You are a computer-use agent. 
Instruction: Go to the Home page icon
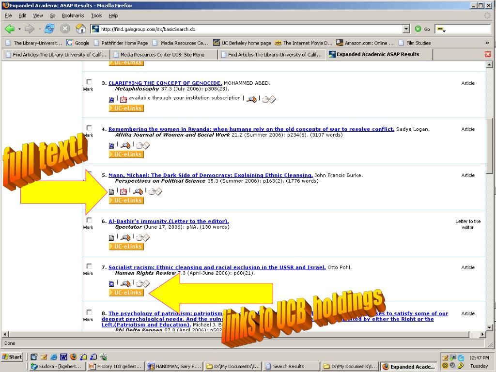pyautogui.click(x=81, y=29)
